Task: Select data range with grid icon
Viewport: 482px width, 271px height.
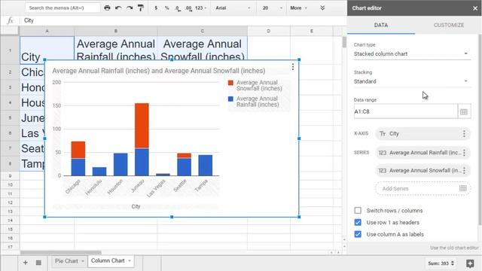Action: point(464,112)
